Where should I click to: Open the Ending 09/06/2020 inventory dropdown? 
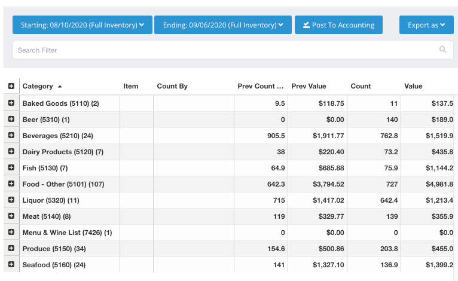[222, 25]
